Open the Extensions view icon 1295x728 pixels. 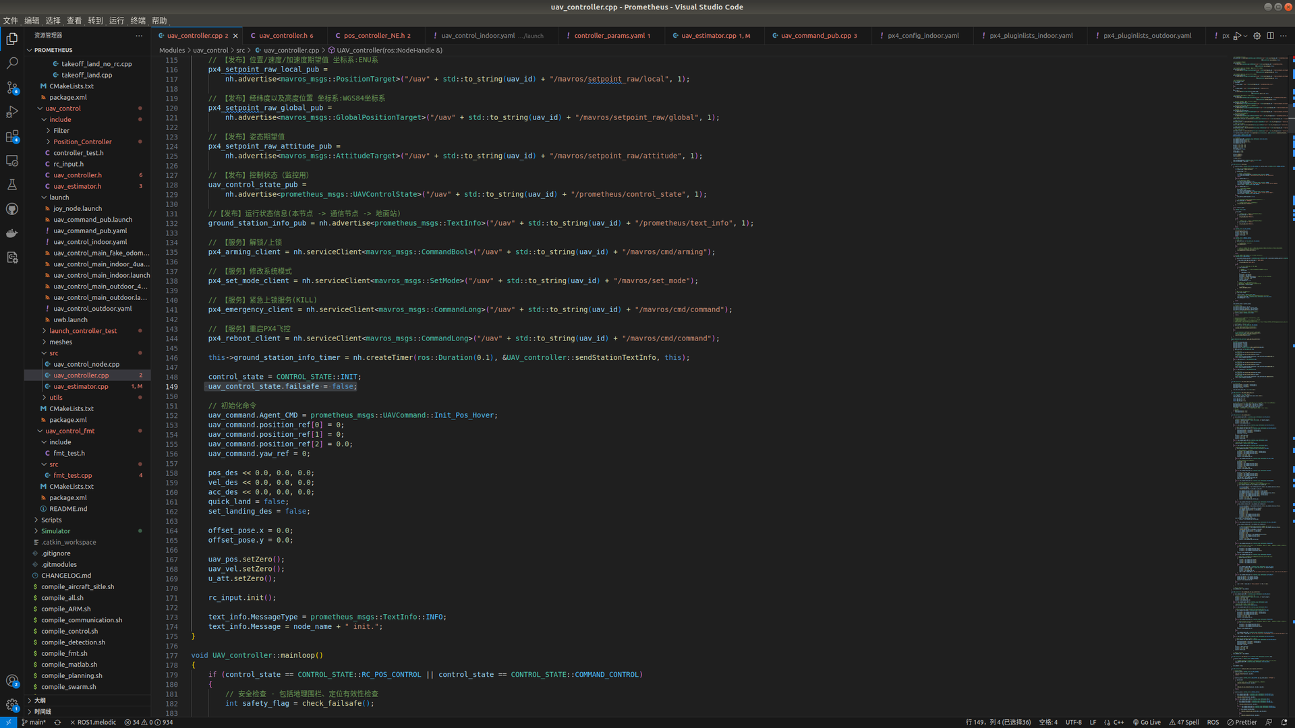12,136
